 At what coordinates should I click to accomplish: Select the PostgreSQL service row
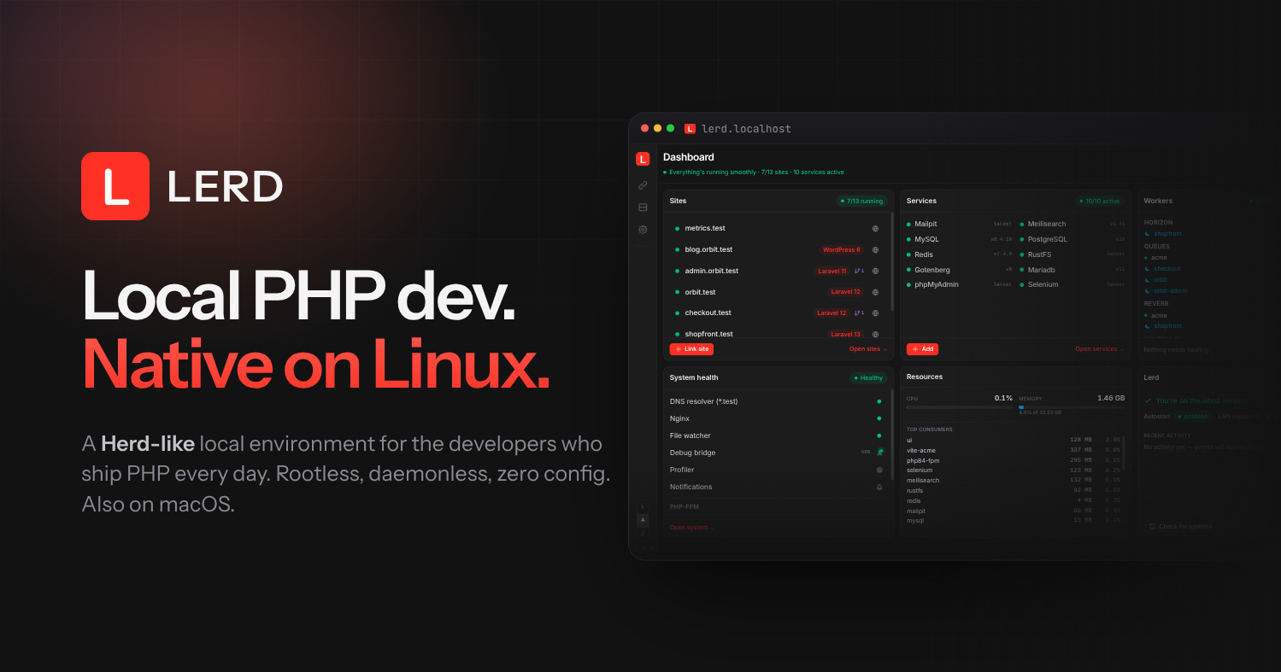[1072, 239]
